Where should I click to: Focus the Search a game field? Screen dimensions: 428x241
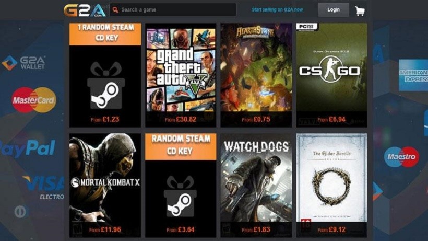click(x=173, y=10)
